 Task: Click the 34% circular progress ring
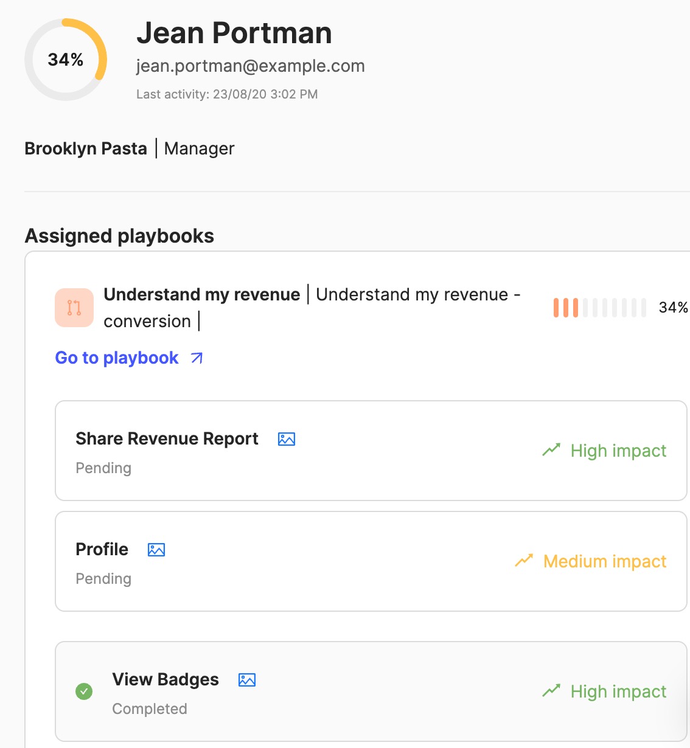pyautogui.click(x=66, y=60)
